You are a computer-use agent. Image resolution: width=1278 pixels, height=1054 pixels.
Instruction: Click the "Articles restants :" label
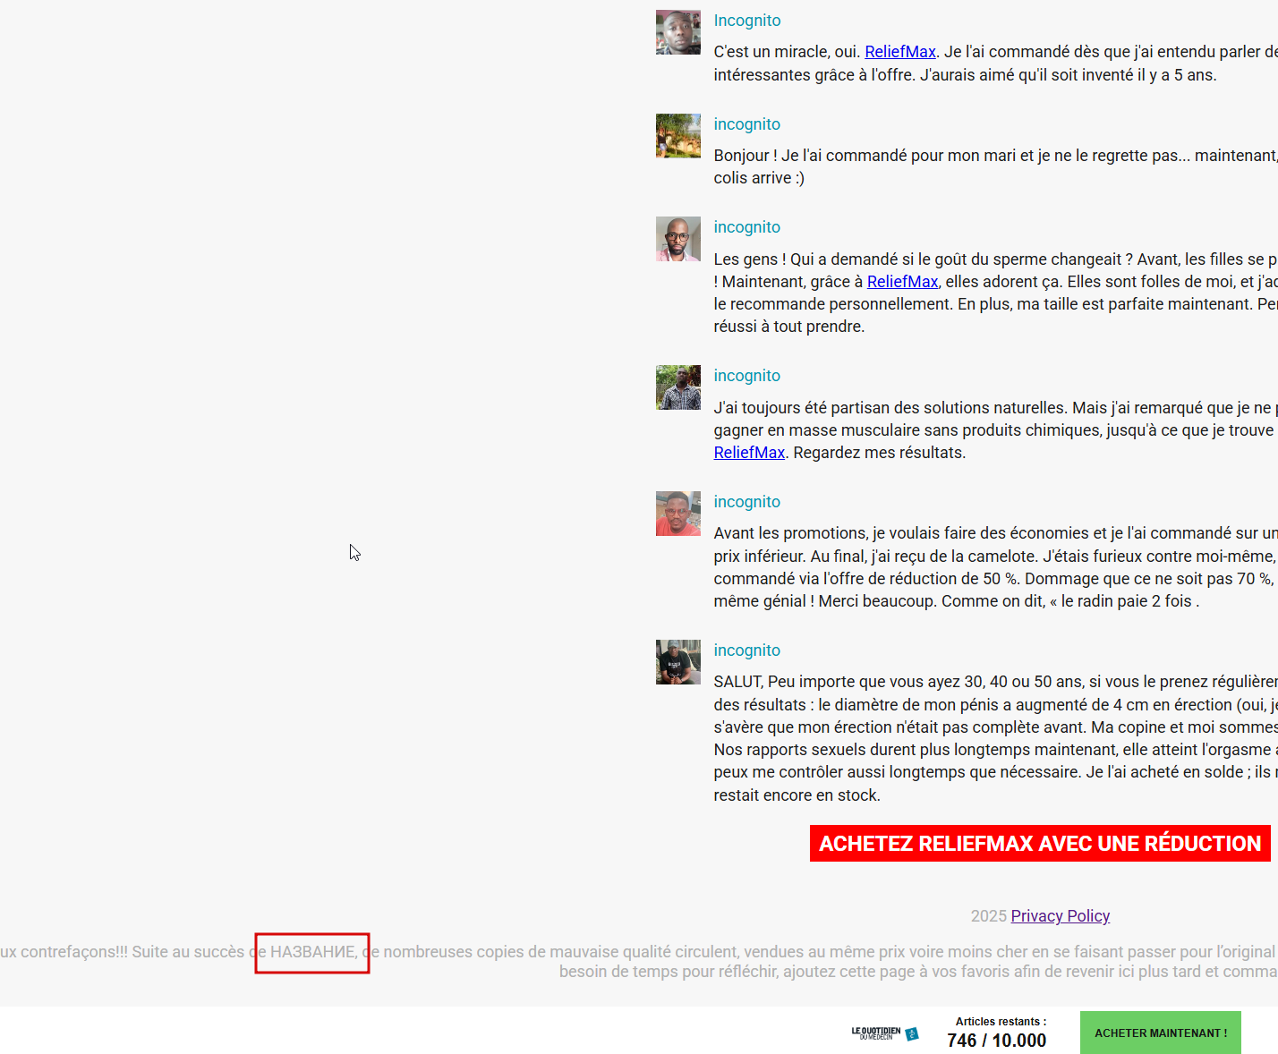(x=1001, y=1022)
